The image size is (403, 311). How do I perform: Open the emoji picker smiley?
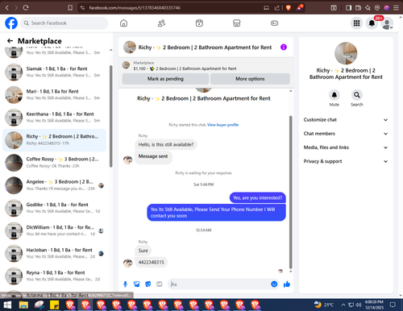tap(274, 284)
